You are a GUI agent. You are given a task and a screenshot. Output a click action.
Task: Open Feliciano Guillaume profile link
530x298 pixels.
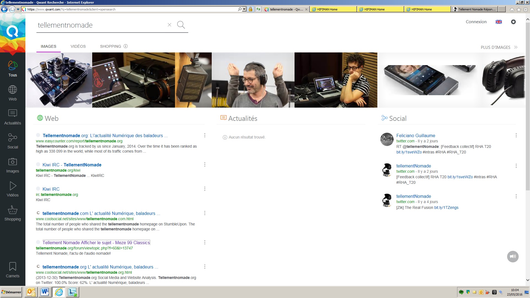click(416, 135)
